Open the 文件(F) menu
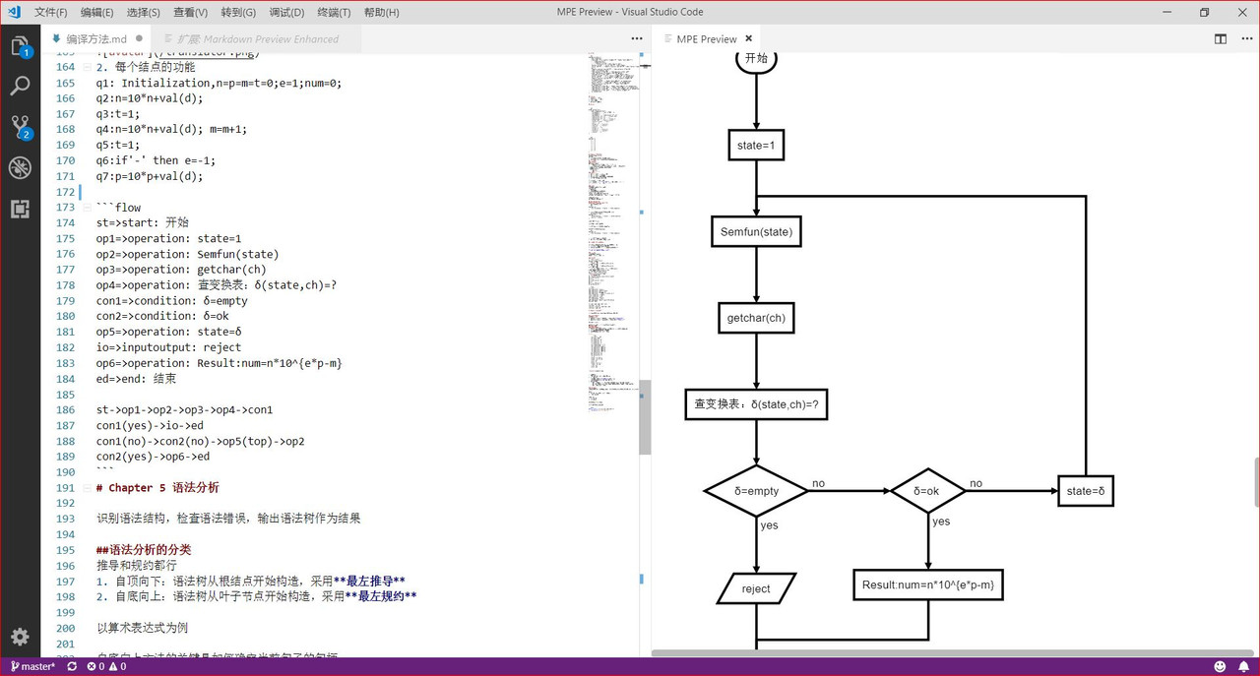 51,12
